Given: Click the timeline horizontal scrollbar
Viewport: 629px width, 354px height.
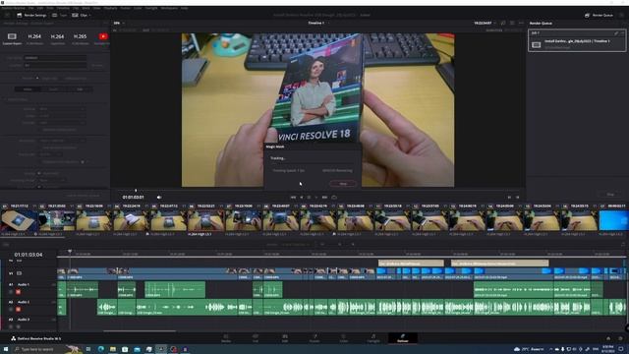Looking at the screenshot, I should click(x=140, y=331).
